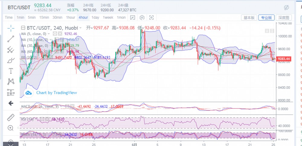The width and height of the screenshot is (302, 146).
Task: Select the crosshair cursor tool
Action: tap(11, 28)
